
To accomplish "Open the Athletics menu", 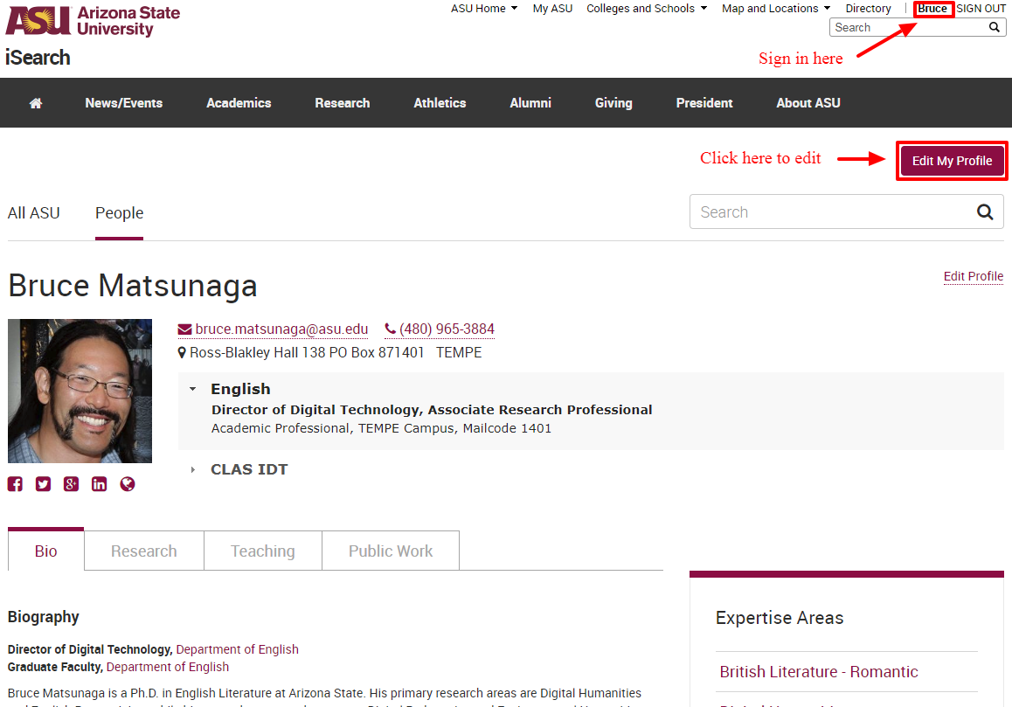I will (x=440, y=103).
